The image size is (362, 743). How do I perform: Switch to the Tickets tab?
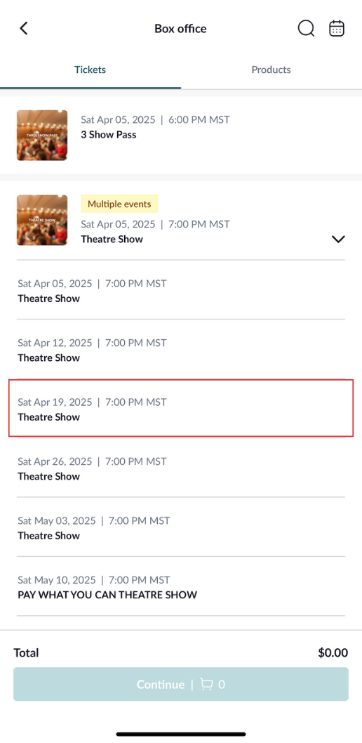click(90, 70)
